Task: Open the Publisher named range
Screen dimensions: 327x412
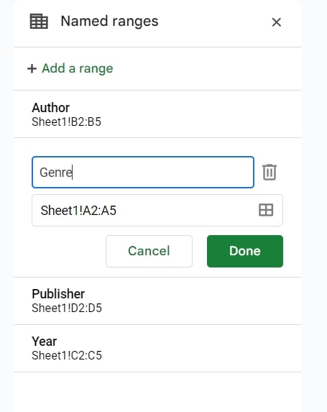Action: click(x=157, y=301)
